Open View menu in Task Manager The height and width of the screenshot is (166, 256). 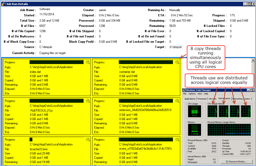click(200, 94)
